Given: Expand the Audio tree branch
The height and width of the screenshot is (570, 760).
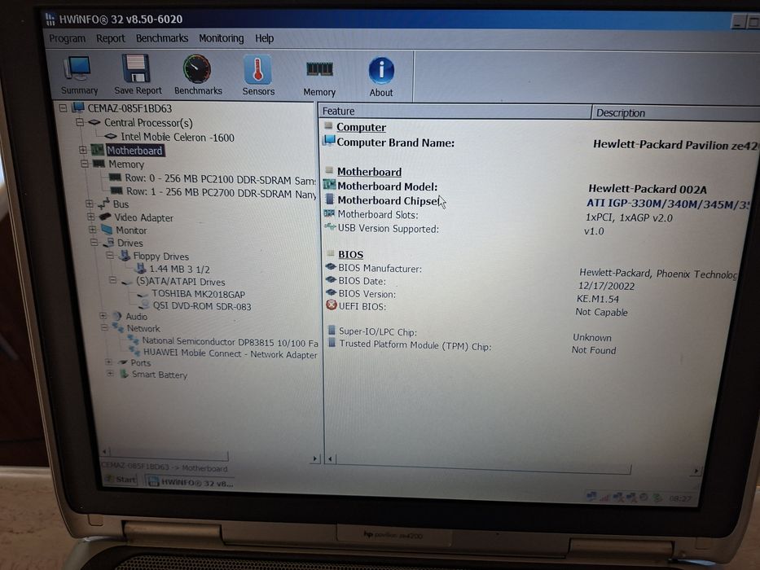Looking at the screenshot, I should click(x=103, y=316).
